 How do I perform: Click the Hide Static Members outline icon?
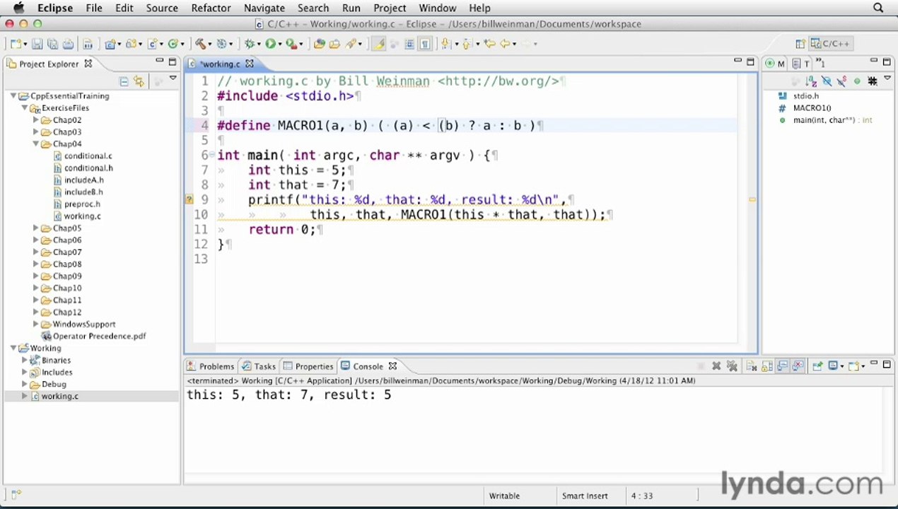tap(842, 81)
